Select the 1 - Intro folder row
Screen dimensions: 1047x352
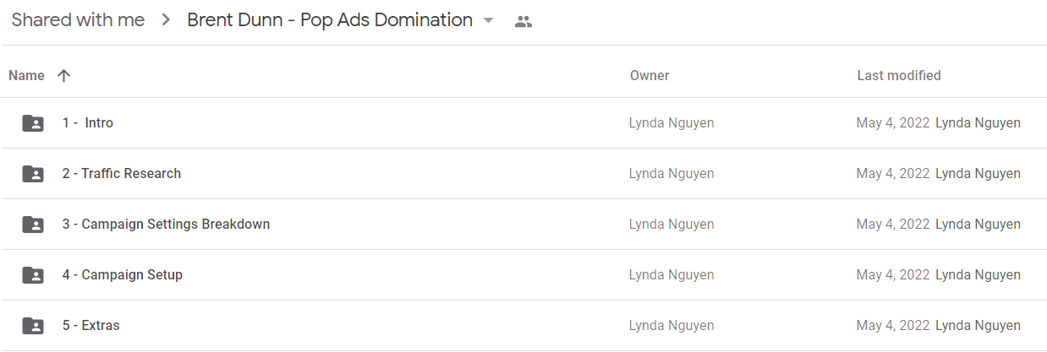(523, 123)
